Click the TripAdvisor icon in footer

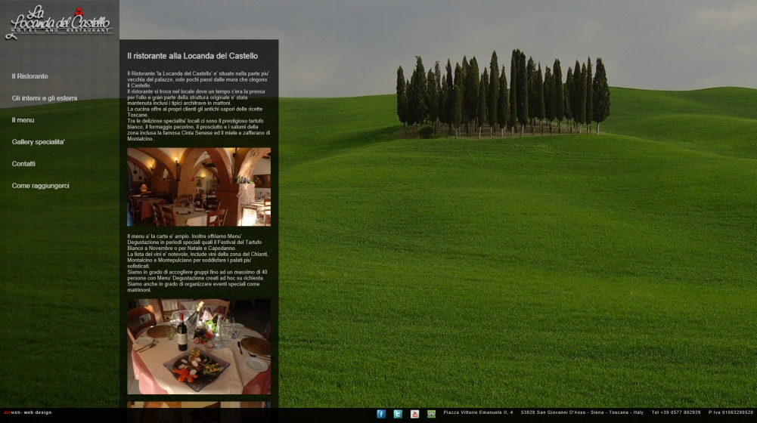pyautogui.click(x=432, y=414)
